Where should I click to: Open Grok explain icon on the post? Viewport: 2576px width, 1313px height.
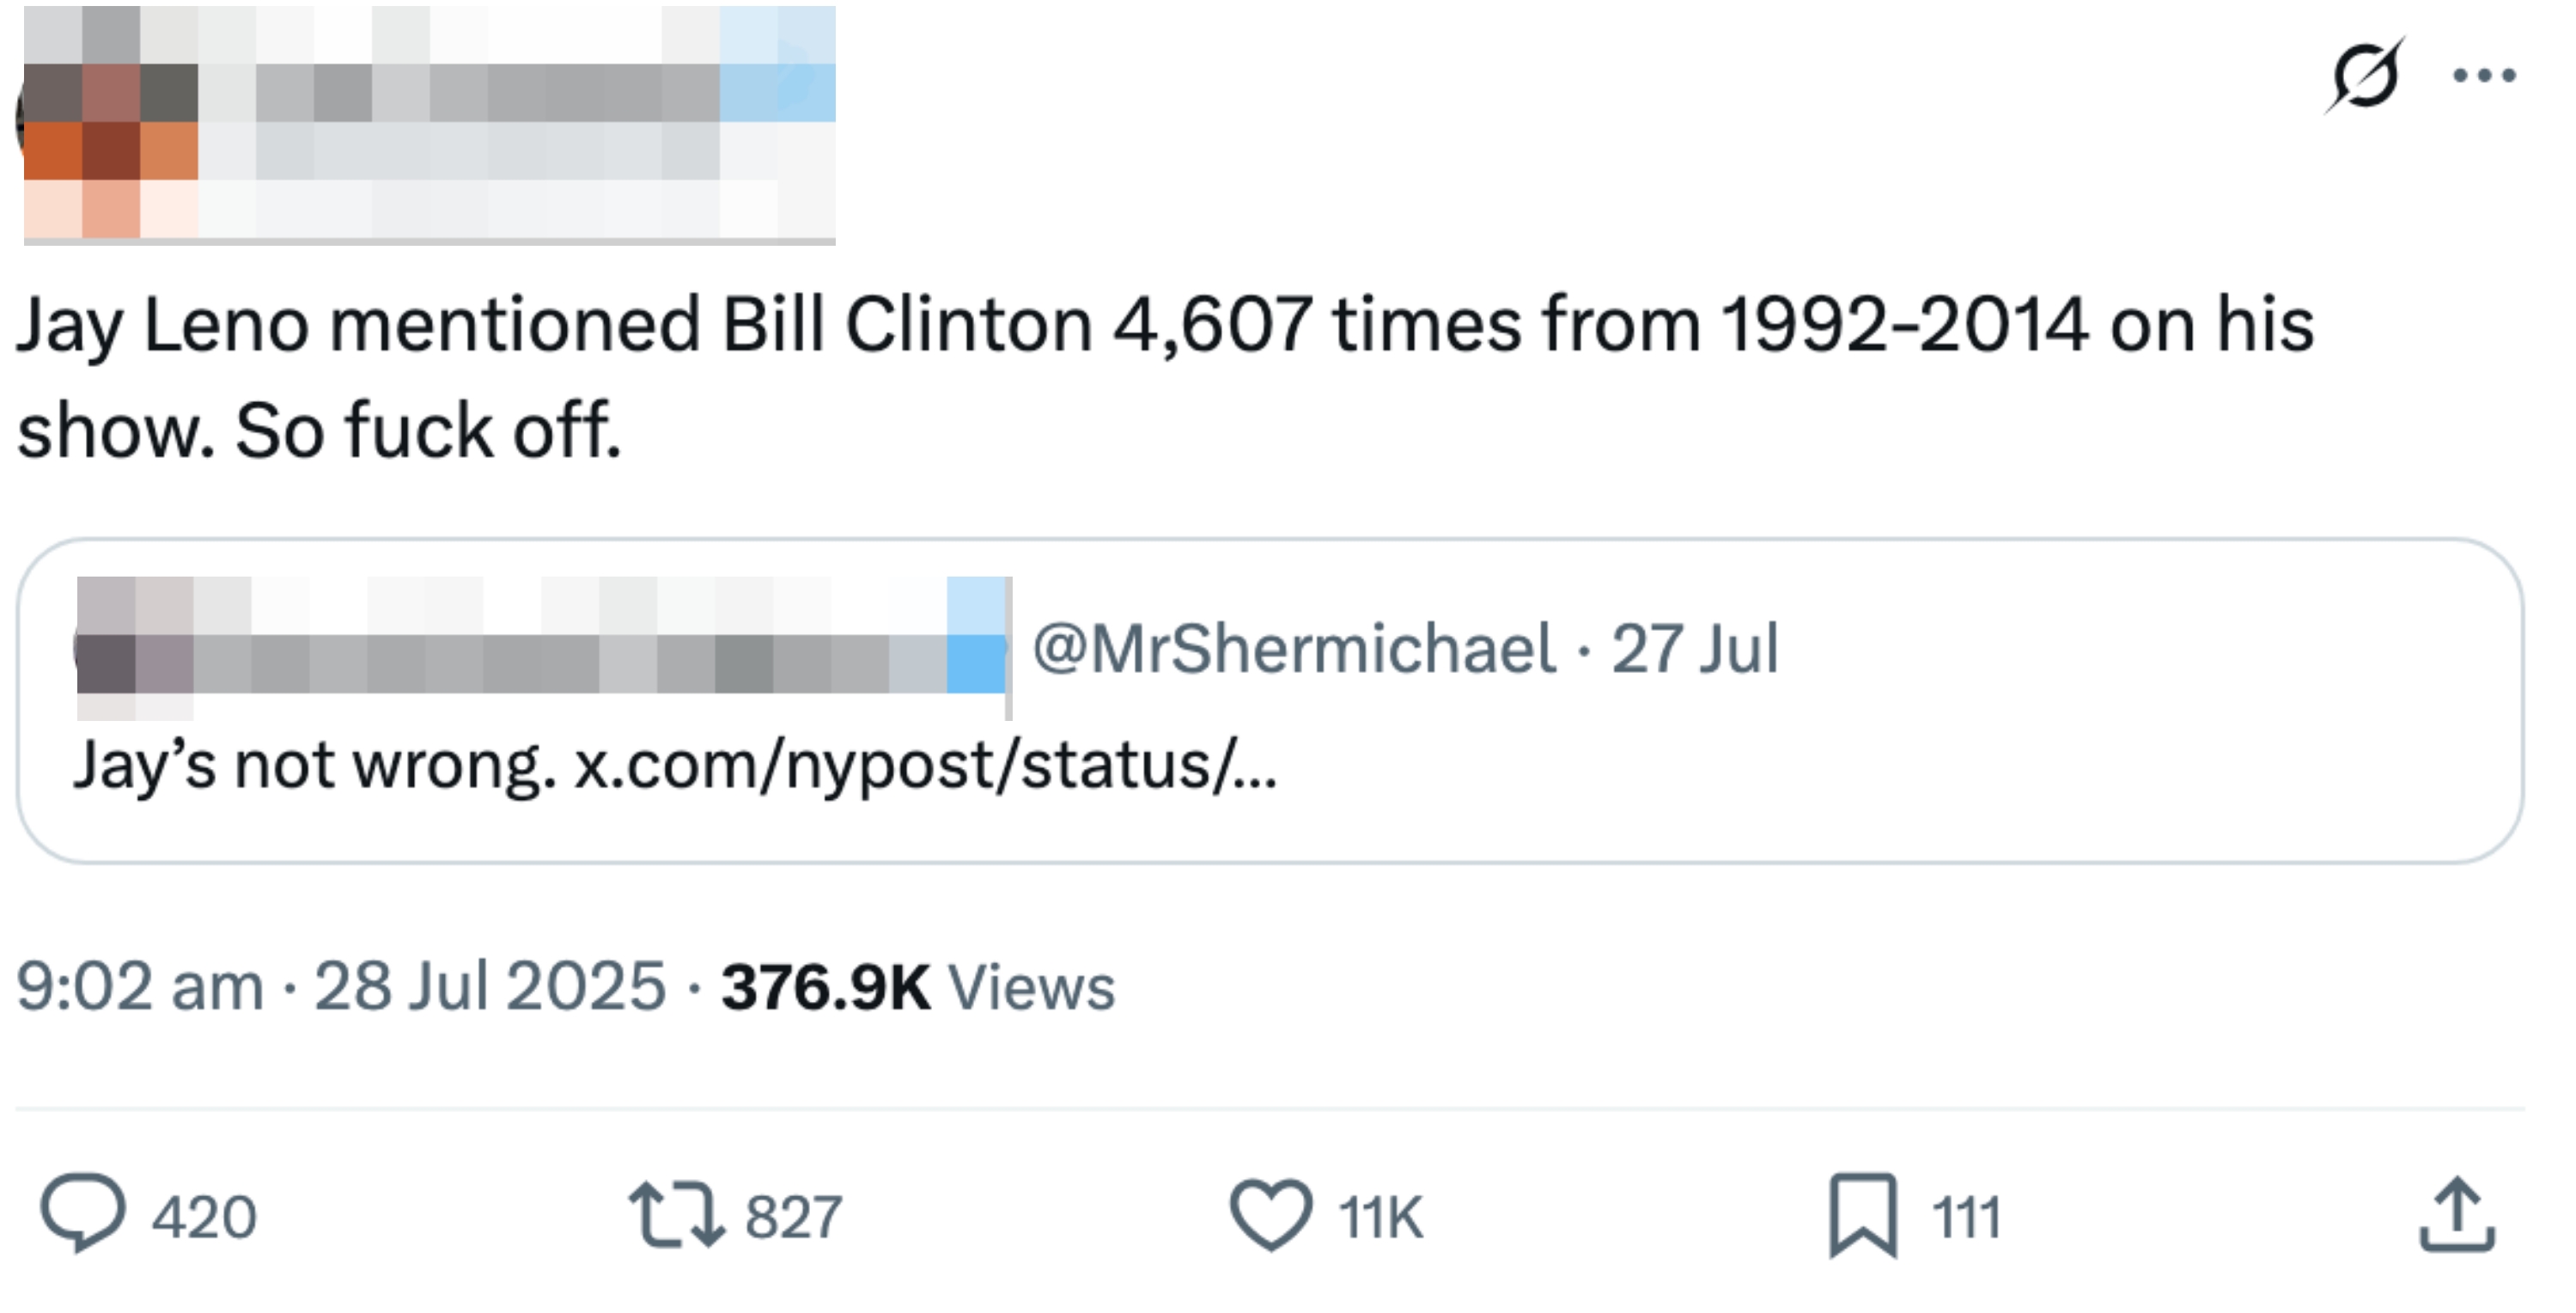[x=2364, y=75]
